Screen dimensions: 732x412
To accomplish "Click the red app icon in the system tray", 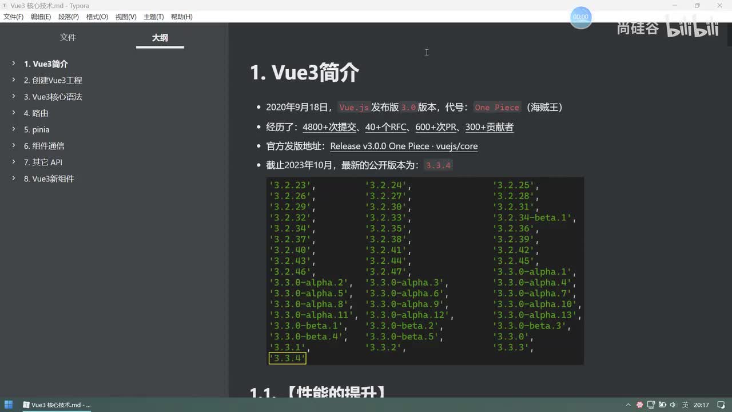I will point(640,405).
